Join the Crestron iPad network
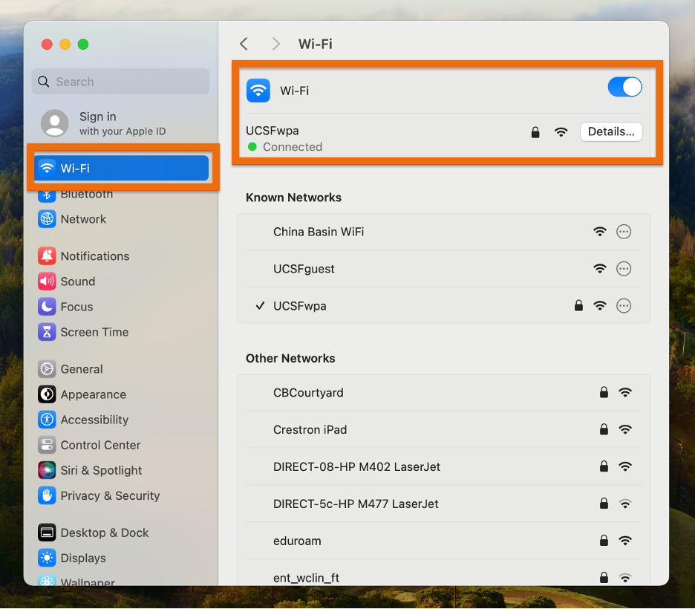This screenshot has height=609, width=695. tap(444, 429)
